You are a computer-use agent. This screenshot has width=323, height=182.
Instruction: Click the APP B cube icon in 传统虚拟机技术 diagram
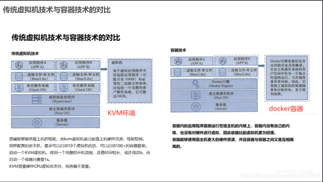pos(64,65)
